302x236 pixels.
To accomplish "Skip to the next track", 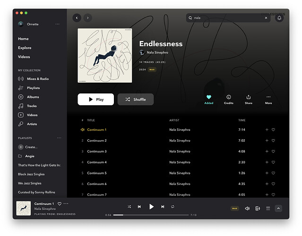I will click(163, 207).
